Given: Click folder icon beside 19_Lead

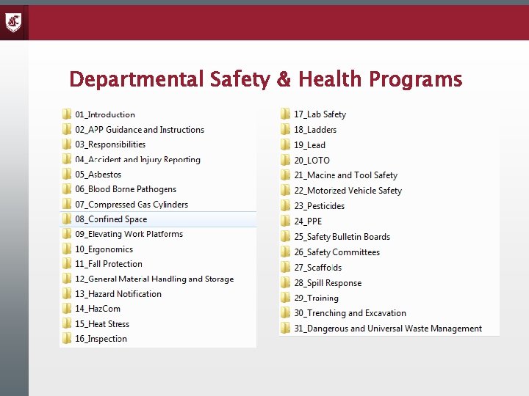Looking at the screenshot, I should pyautogui.click(x=285, y=144).
